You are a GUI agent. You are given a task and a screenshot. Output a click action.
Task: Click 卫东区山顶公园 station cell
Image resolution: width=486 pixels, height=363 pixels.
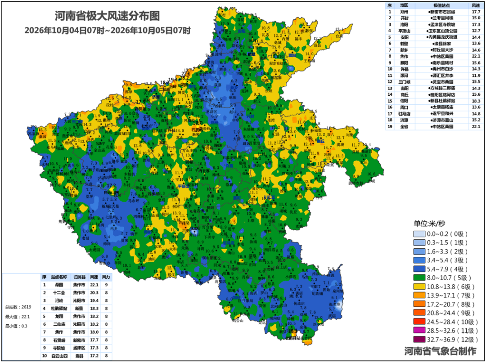tap(441, 31)
